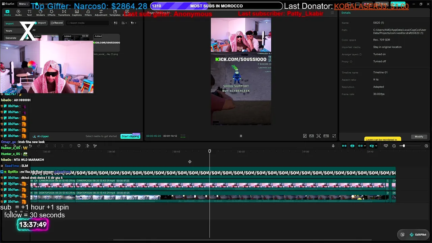
Task: Toggle main track magnet
Action: click(344, 146)
